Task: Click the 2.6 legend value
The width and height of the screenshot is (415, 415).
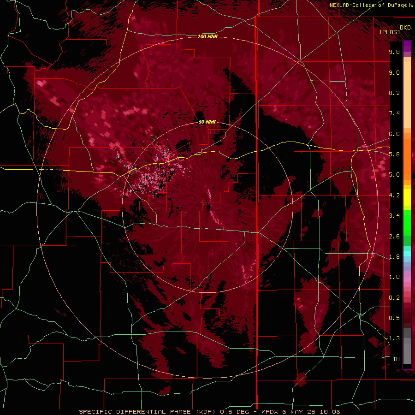Action: (394, 237)
